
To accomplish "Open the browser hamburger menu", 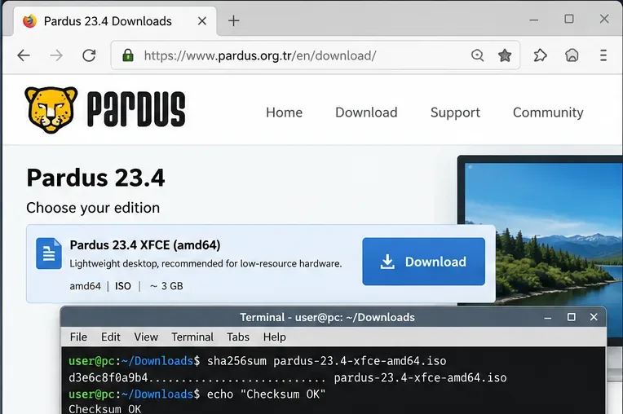I will pyautogui.click(x=603, y=55).
